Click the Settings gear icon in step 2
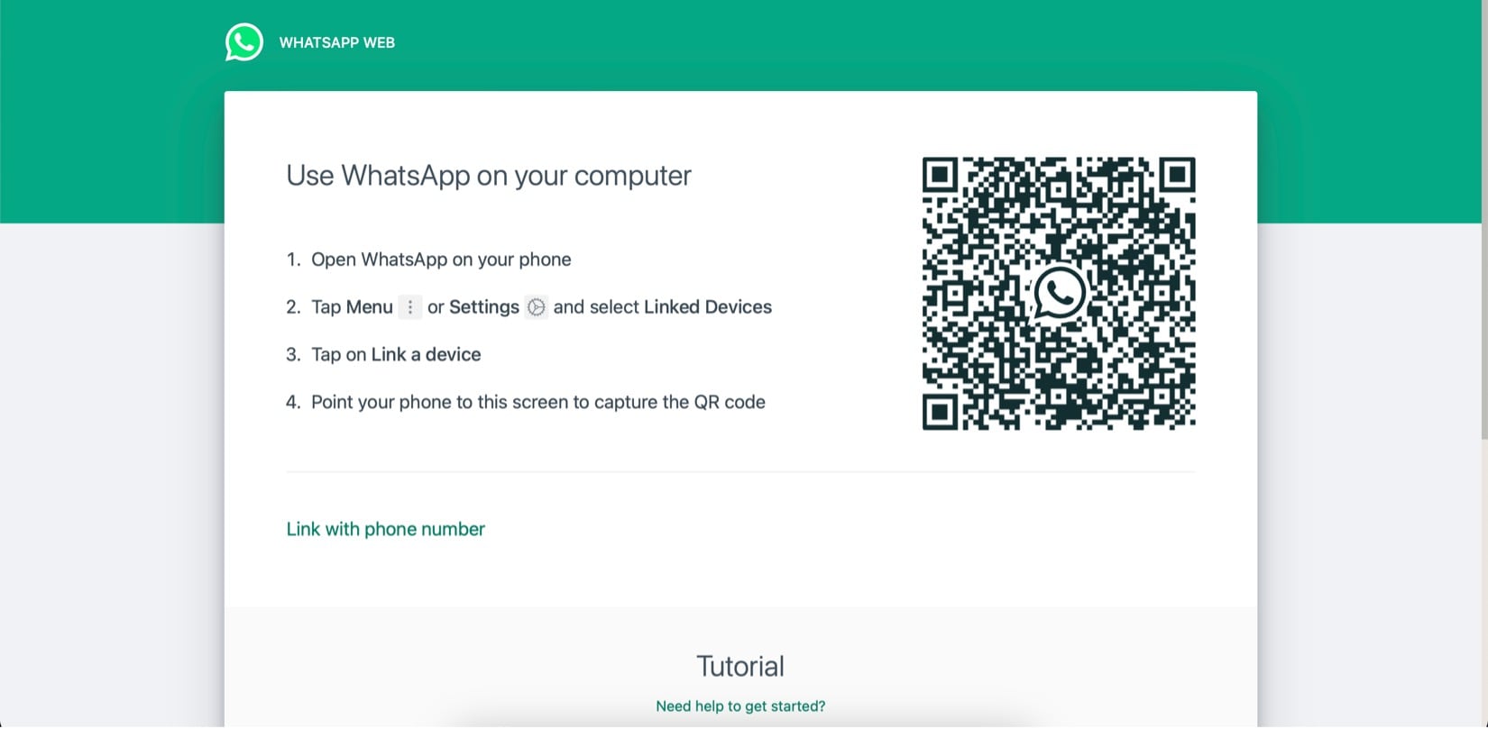1488x729 pixels. (537, 307)
